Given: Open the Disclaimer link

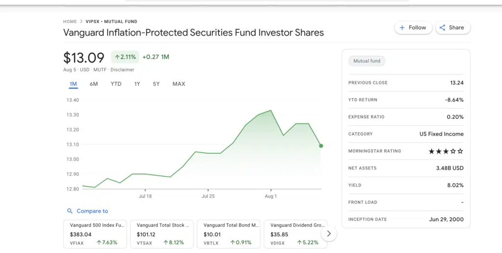Looking at the screenshot, I should tap(122, 70).
